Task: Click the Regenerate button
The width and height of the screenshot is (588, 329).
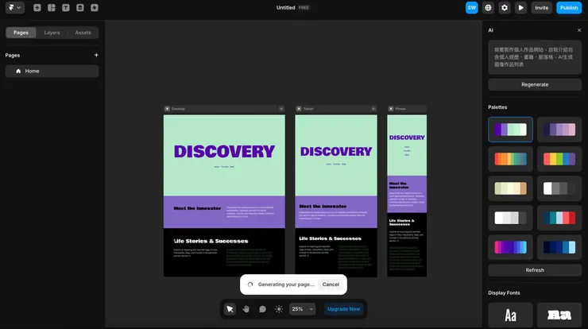Action: pos(535,84)
